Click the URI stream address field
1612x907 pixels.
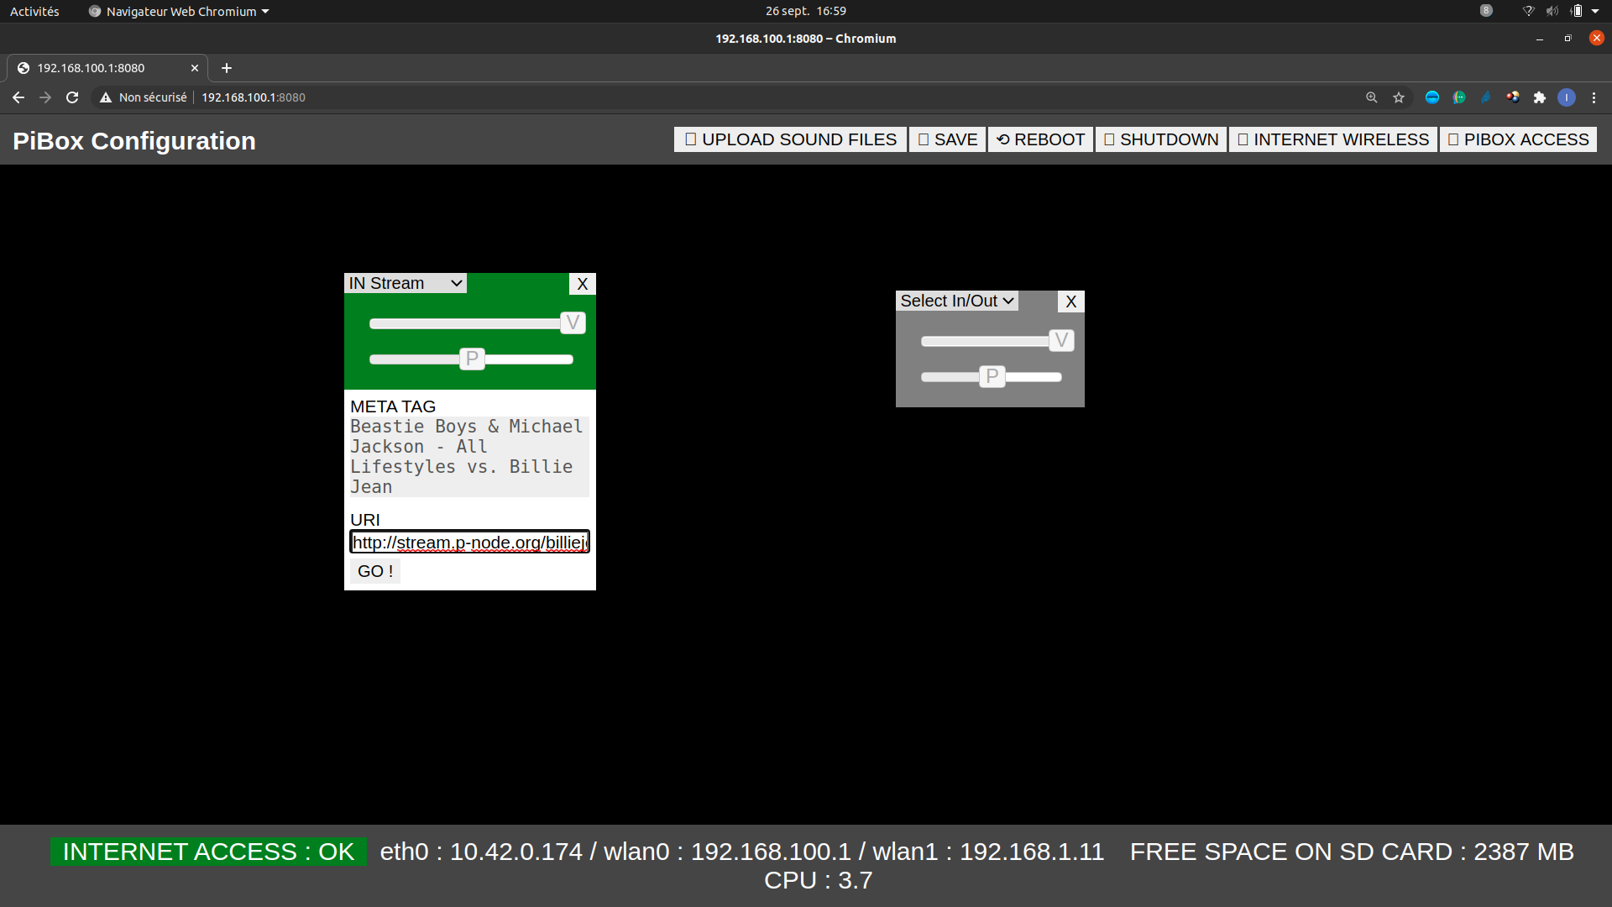(469, 543)
